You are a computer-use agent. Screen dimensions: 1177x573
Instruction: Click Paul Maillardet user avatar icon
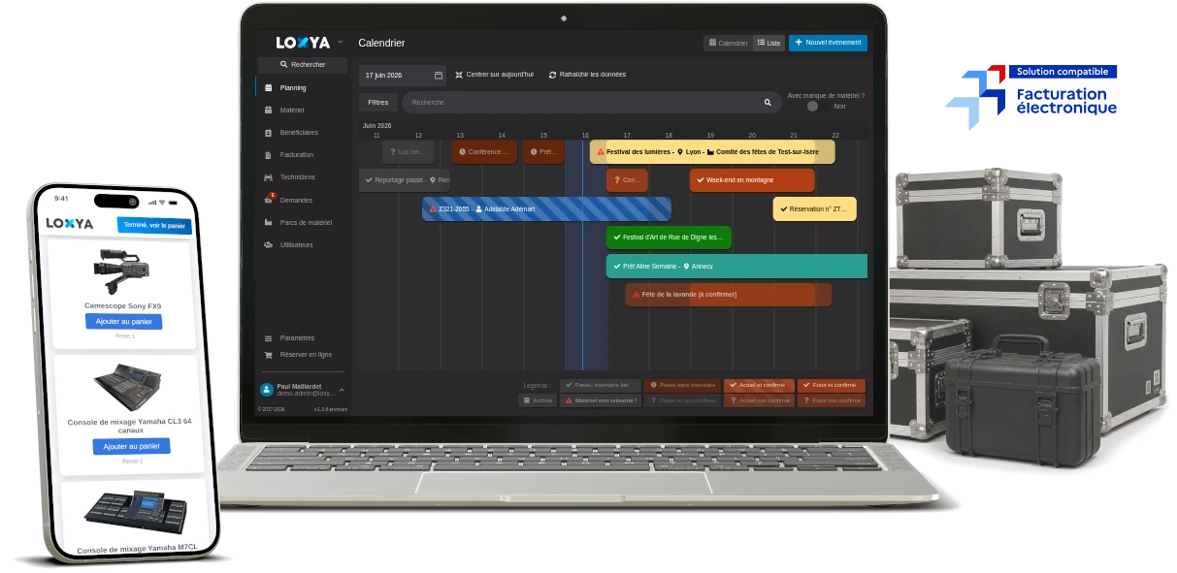point(267,390)
